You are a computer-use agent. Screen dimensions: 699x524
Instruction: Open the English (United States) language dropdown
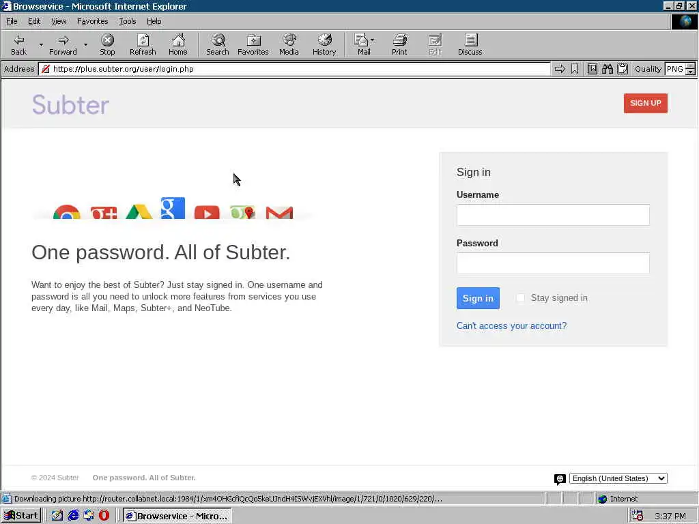click(618, 478)
